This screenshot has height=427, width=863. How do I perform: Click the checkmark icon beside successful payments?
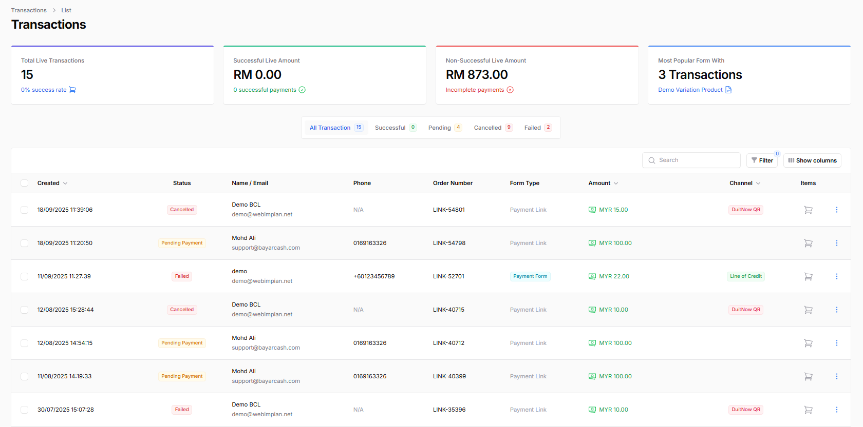pyautogui.click(x=302, y=90)
